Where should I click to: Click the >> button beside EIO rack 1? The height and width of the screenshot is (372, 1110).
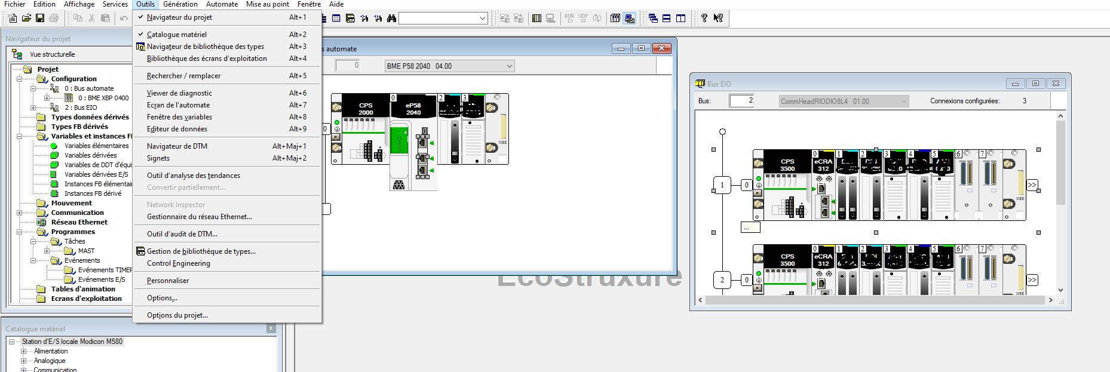point(1032,185)
